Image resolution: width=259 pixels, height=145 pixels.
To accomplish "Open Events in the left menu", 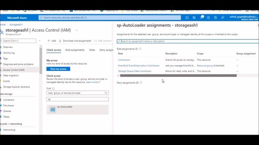I will coord(6,81).
